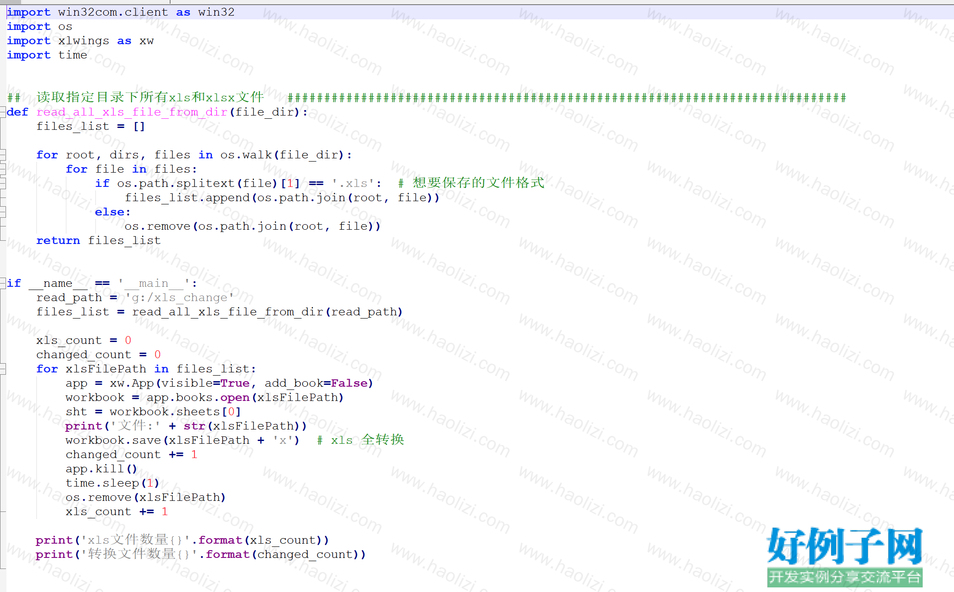Click the 'import time' line
954x592 pixels.
point(47,55)
